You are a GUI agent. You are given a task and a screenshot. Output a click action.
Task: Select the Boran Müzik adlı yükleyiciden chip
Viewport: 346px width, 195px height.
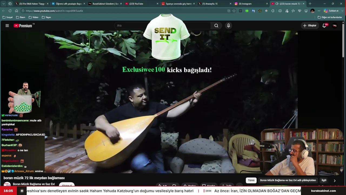coord(288,180)
